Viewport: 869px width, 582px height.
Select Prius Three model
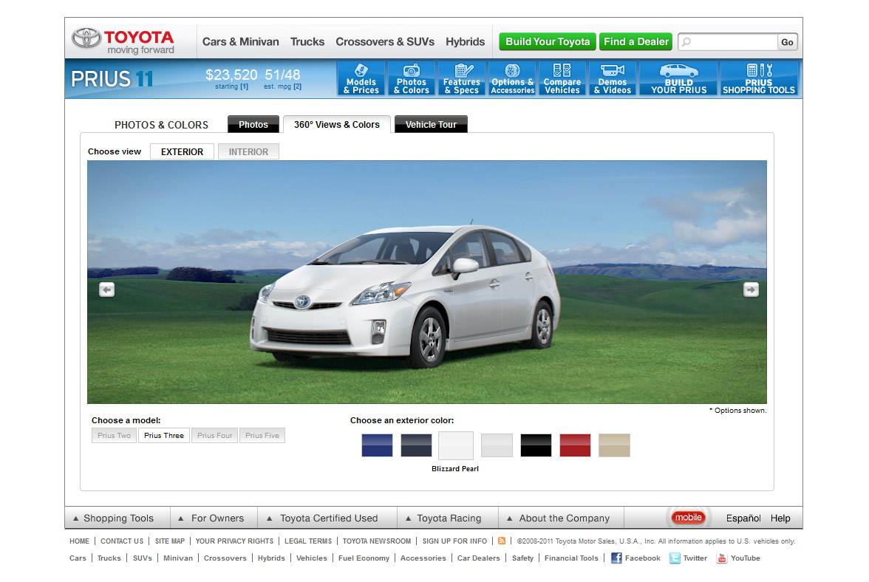pyautogui.click(x=164, y=435)
